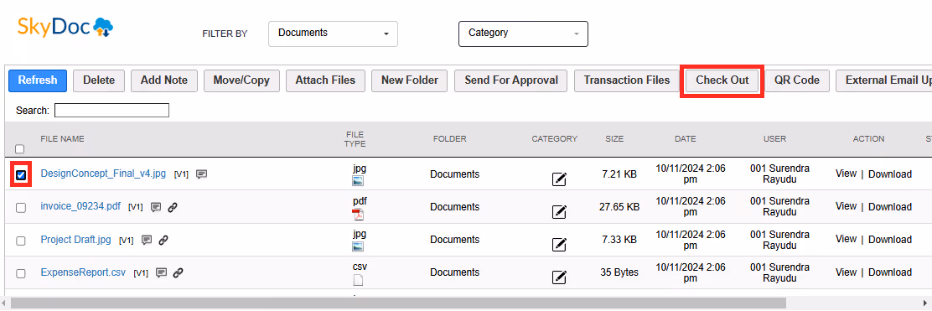Viewport: 932px width, 311px height.
Task: Edit category of Project Draft.jpg
Action: (559, 244)
